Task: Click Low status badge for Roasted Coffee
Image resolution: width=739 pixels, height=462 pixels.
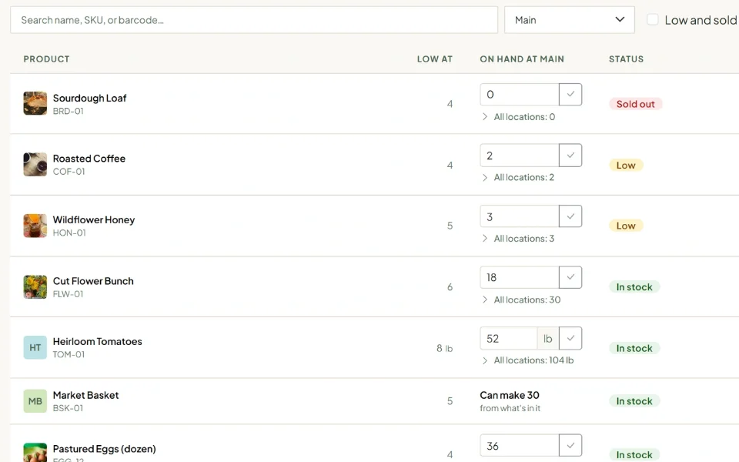Action: 626,165
